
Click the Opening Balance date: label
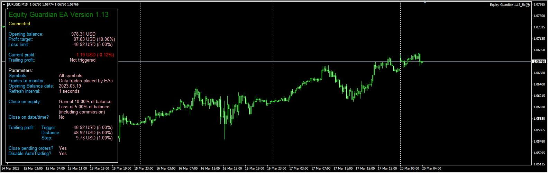pyautogui.click(x=31, y=86)
